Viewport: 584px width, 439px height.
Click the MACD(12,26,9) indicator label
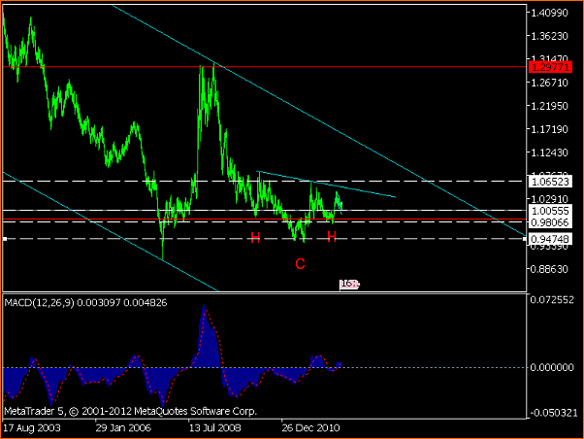[85, 302]
